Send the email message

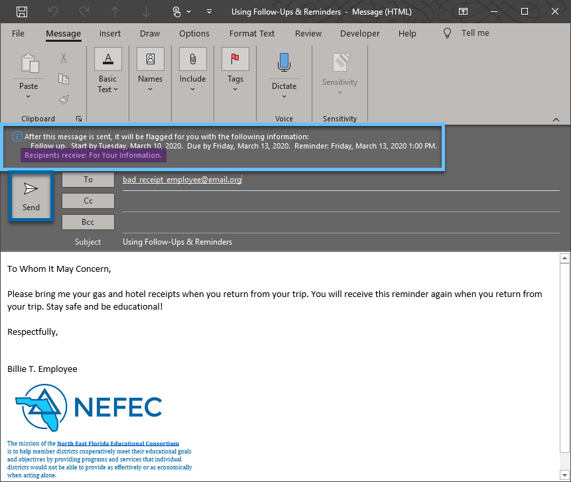31,197
